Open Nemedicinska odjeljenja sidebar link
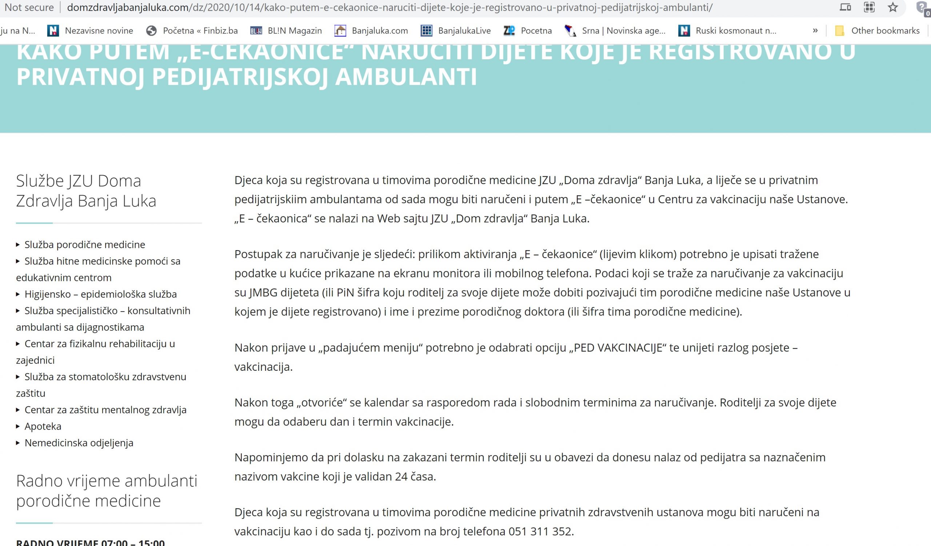The height and width of the screenshot is (546, 931). [x=79, y=443]
